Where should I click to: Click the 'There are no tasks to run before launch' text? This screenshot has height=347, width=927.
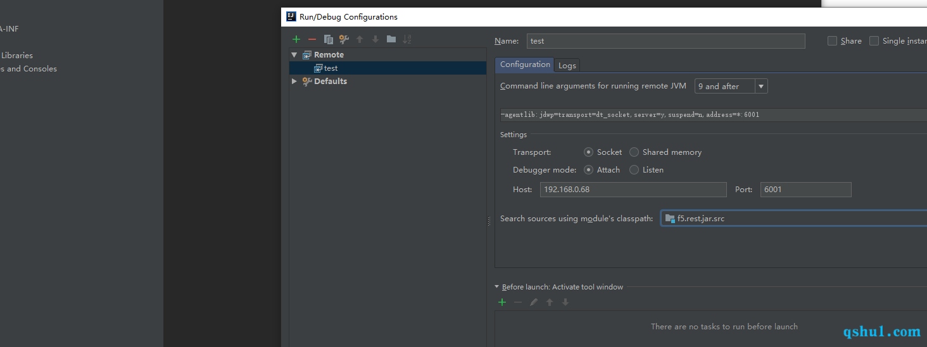pyautogui.click(x=724, y=327)
